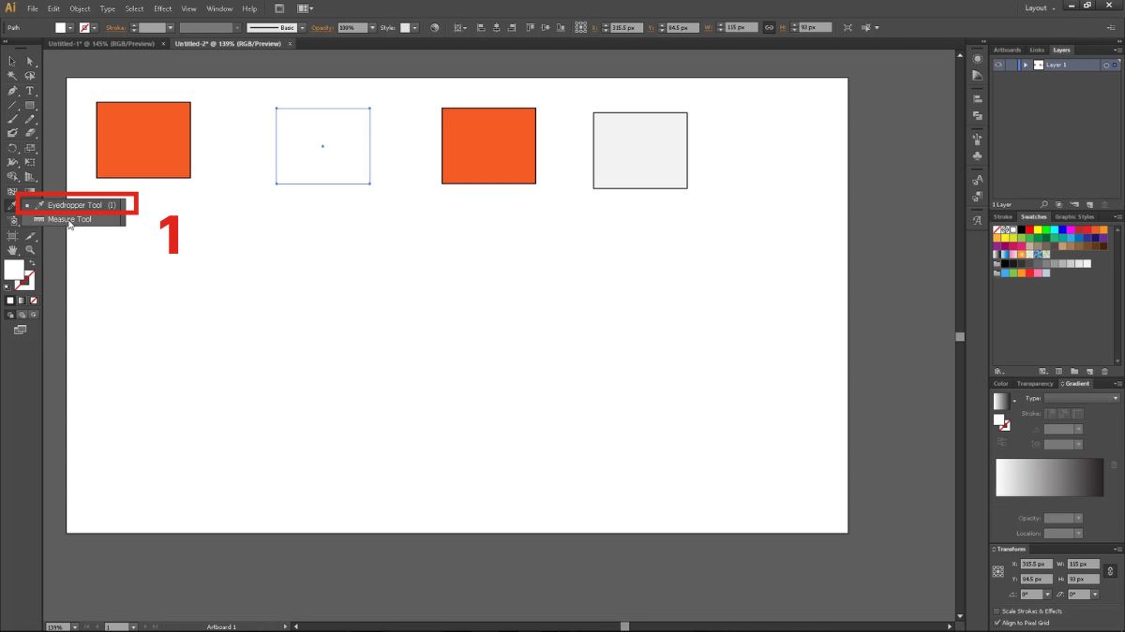Screen dimensions: 1125x632
Task: Pick the Hand tool
Action: pos(12,250)
